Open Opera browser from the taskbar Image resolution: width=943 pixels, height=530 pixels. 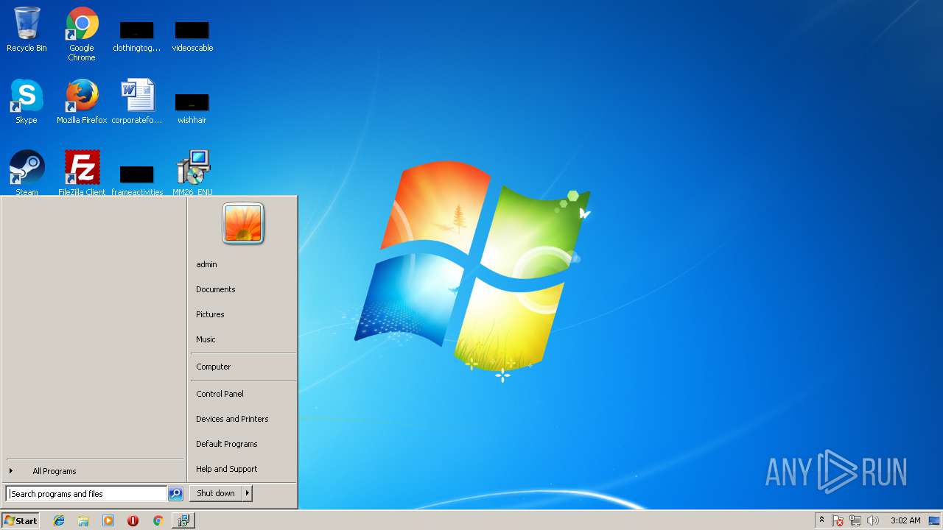click(133, 520)
